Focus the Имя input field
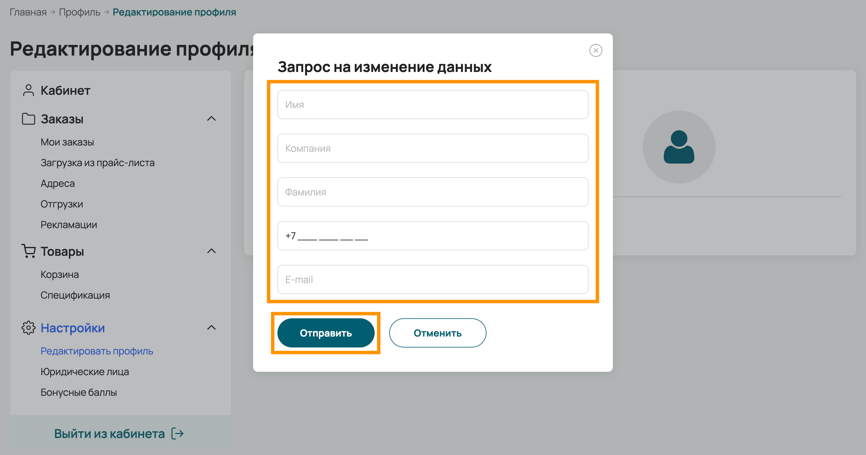Screen dimensions: 866x455 coord(433,104)
